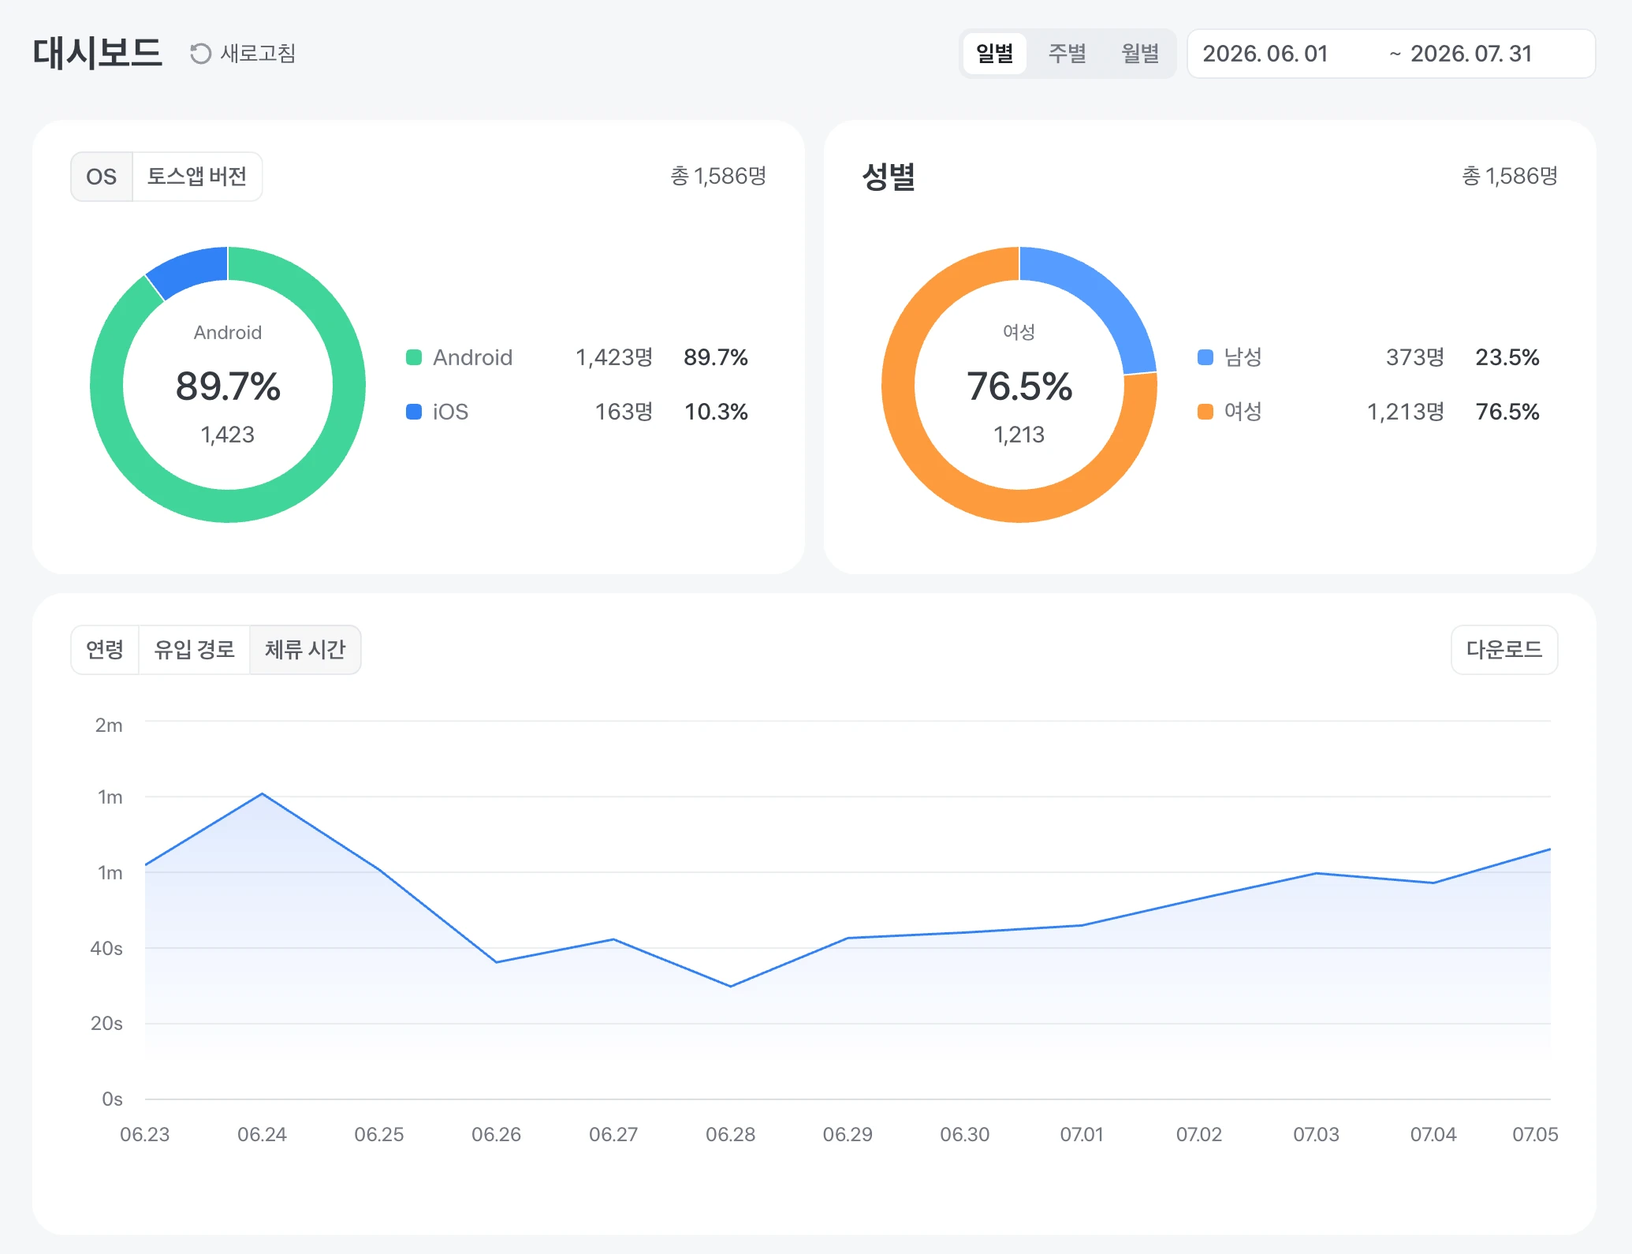Switch to 유입 경로 tab

(x=195, y=650)
